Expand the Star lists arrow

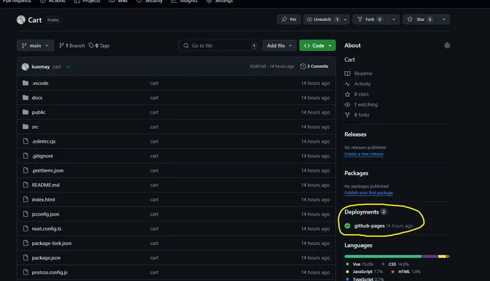444,19
